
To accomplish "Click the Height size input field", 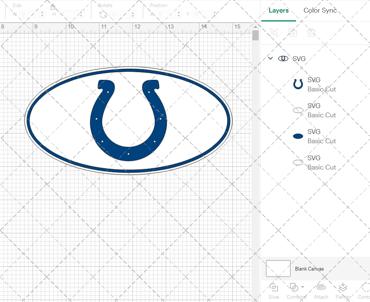I will click(x=68, y=14).
